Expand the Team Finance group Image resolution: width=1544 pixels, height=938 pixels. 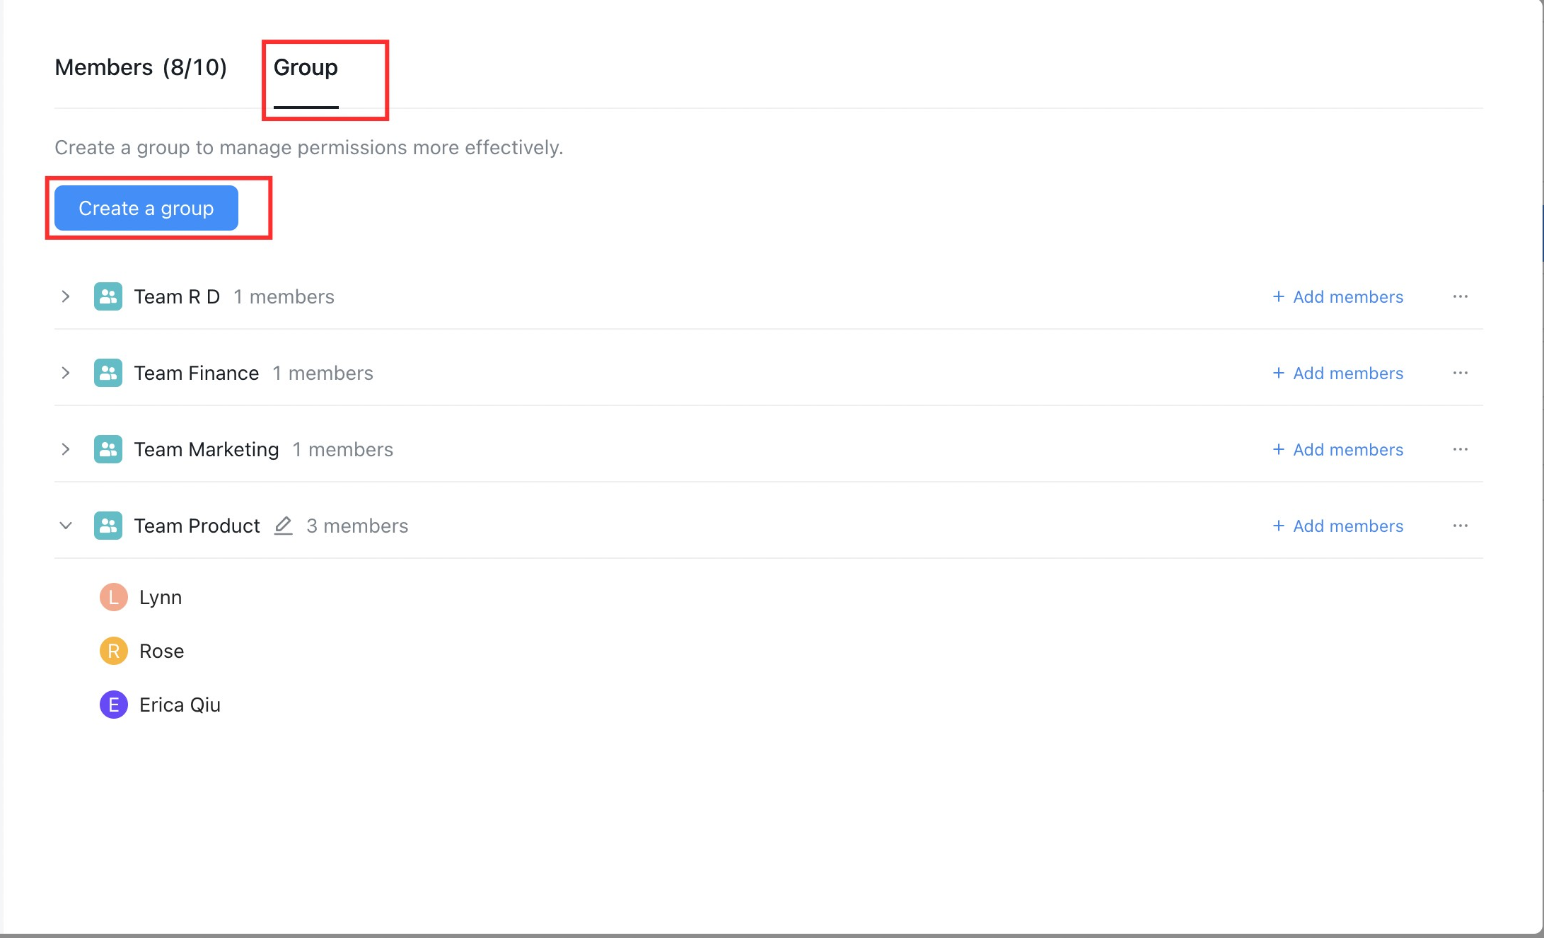(x=66, y=373)
